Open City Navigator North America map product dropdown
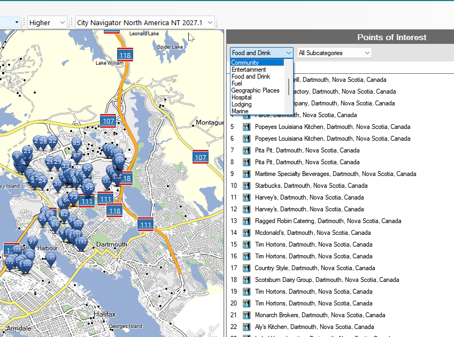 coord(145,22)
